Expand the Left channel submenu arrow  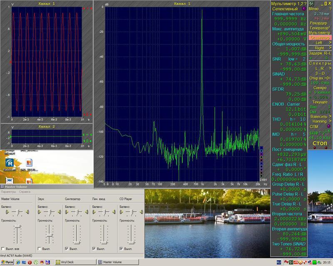pyautogui.click(x=330, y=43)
